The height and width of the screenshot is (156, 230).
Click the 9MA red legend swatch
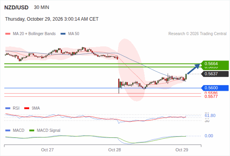point(27,108)
